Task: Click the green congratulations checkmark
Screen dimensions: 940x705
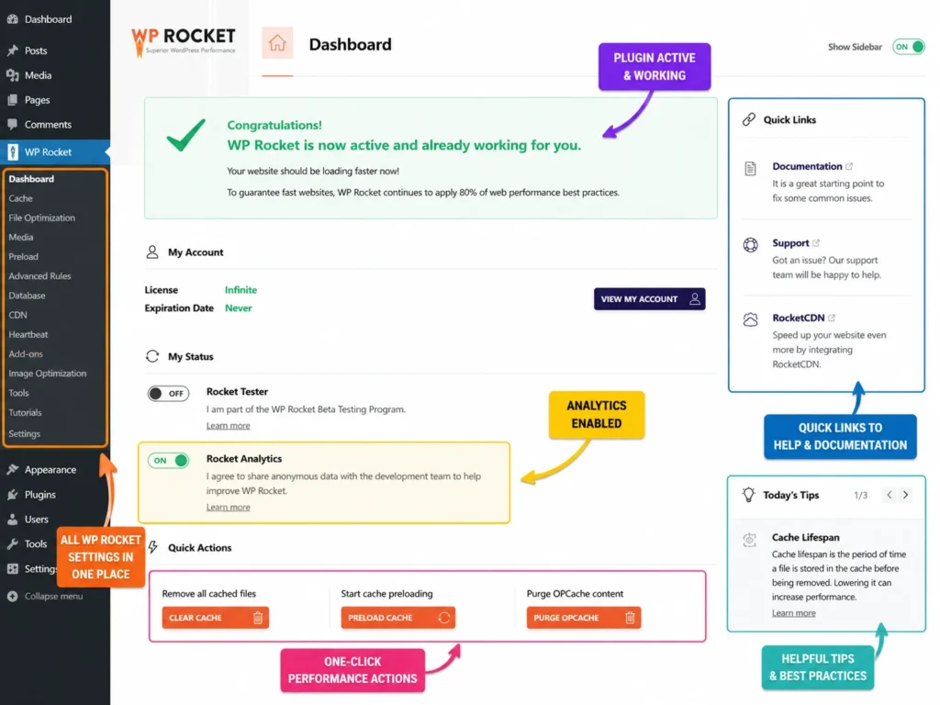Action: point(185,135)
